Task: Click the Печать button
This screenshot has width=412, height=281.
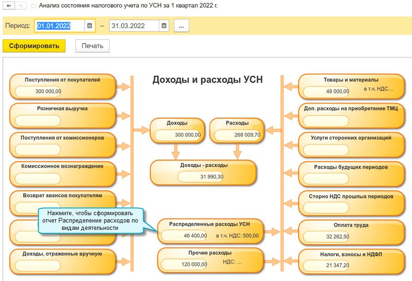Action: (93, 46)
